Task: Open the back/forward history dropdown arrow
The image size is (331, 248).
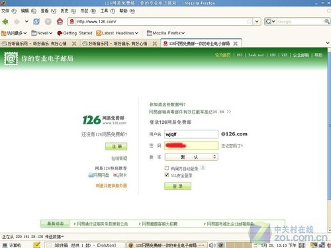Action: [x=26, y=21]
